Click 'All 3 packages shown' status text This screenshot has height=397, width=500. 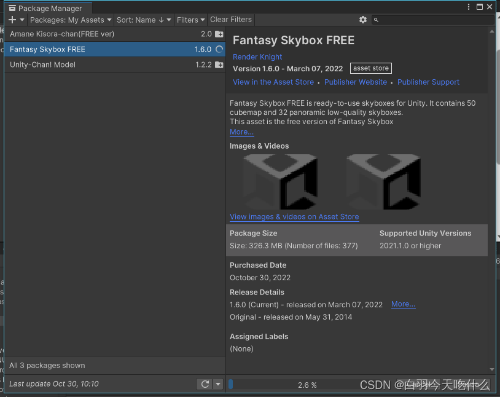coord(47,366)
